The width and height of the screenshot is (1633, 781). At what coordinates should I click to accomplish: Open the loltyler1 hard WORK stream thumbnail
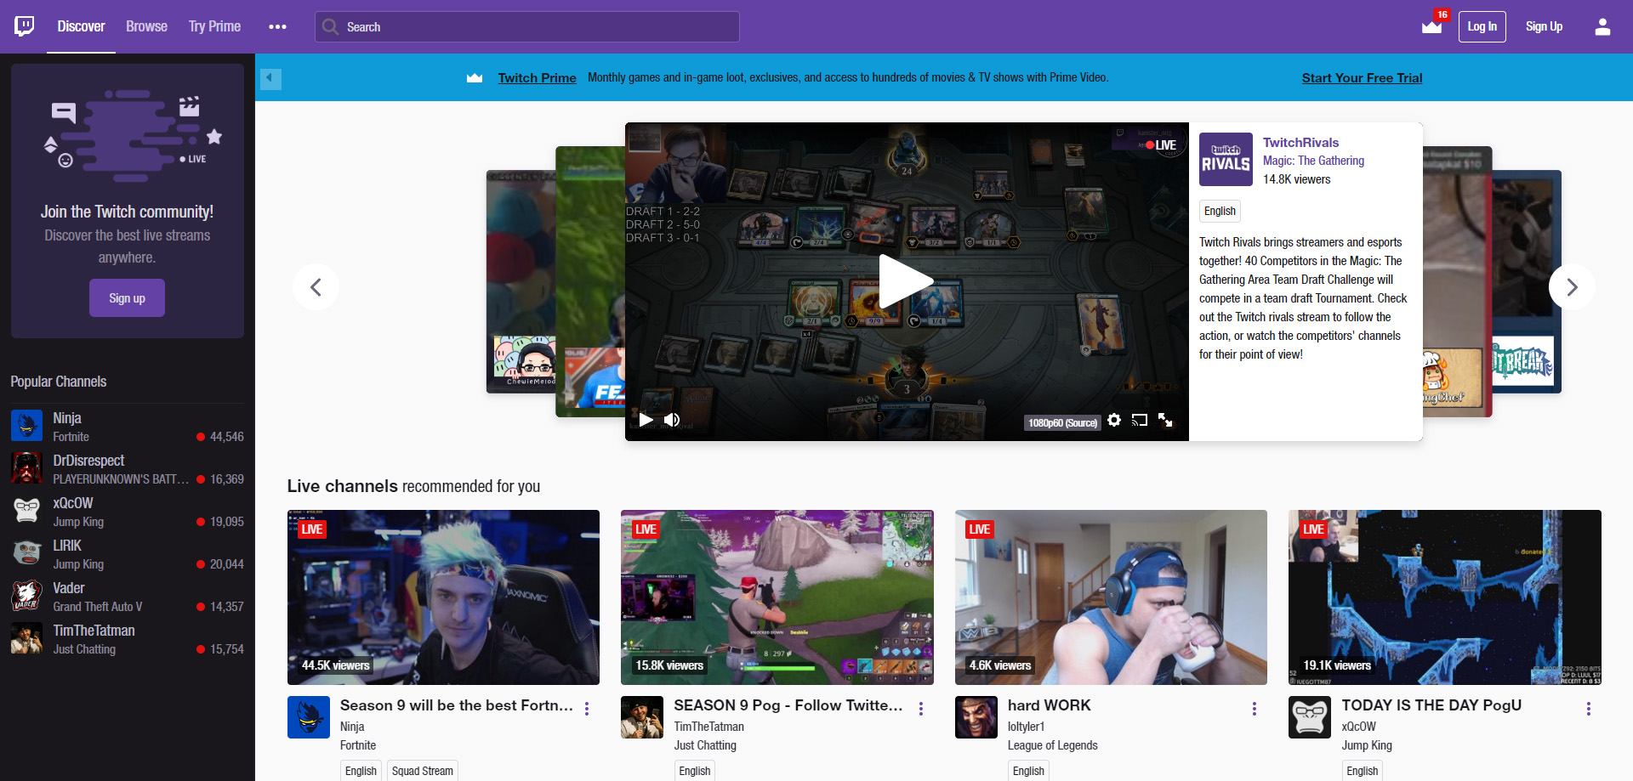tap(1111, 597)
